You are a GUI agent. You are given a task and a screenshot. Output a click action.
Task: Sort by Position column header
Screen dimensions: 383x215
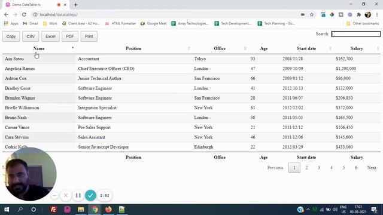coord(133,48)
